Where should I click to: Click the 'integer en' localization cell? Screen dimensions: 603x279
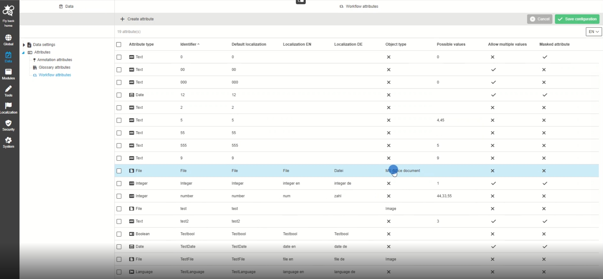291,183
